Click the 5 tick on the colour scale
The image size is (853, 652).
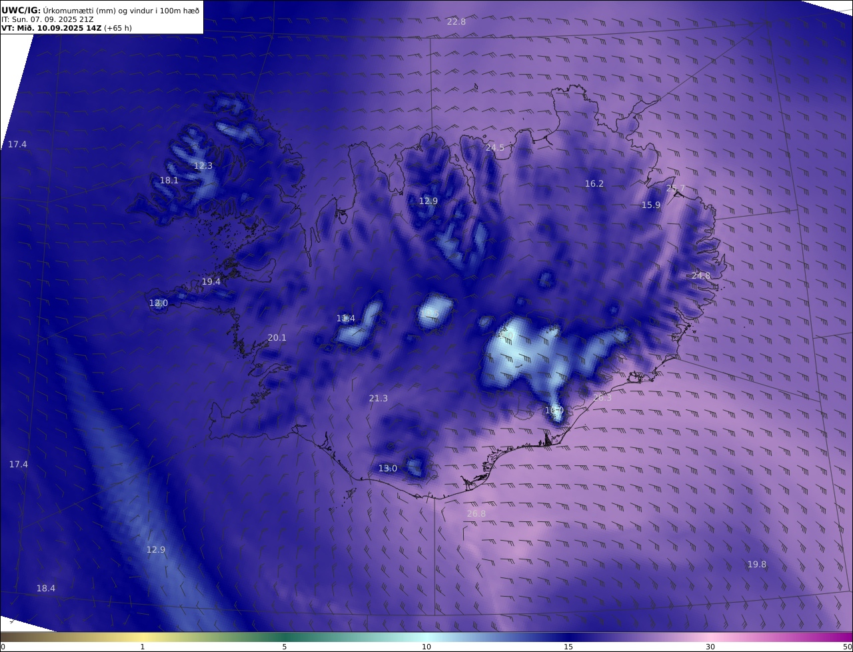(285, 647)
